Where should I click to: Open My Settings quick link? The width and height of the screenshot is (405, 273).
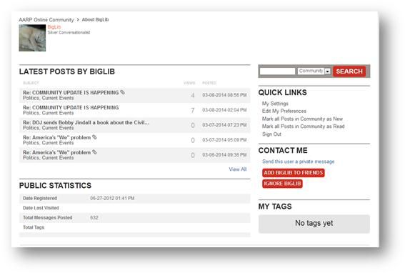(x=275, y=104)
